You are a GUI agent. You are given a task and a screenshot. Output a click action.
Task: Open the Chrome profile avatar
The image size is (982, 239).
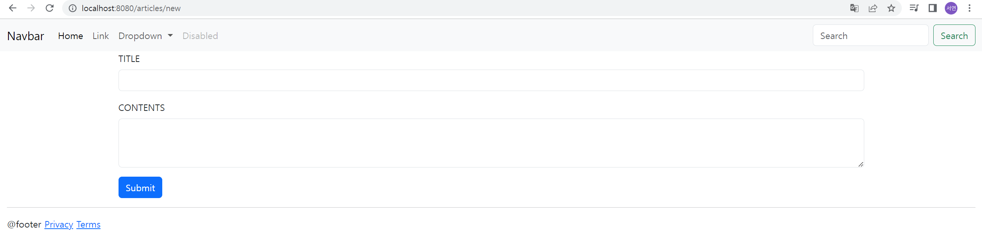tap(951, 8)
